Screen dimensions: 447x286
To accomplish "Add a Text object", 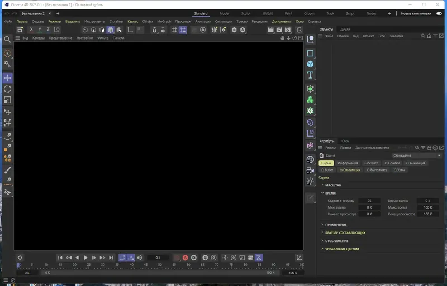I will click(310, 75).
